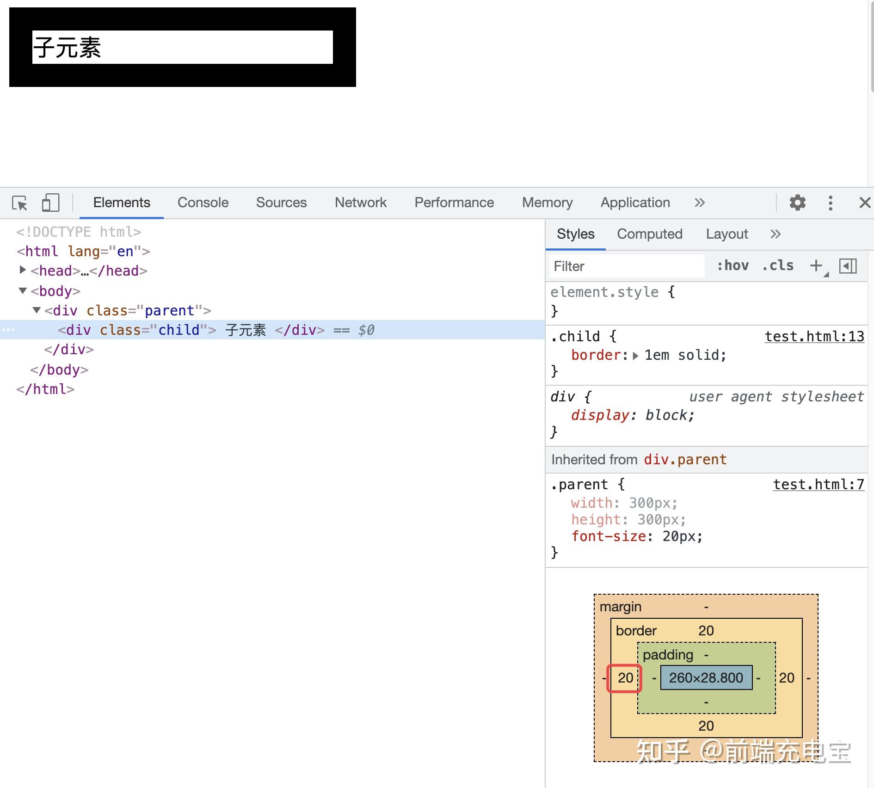Toggle the :hov pseudo-class pane

733,265
